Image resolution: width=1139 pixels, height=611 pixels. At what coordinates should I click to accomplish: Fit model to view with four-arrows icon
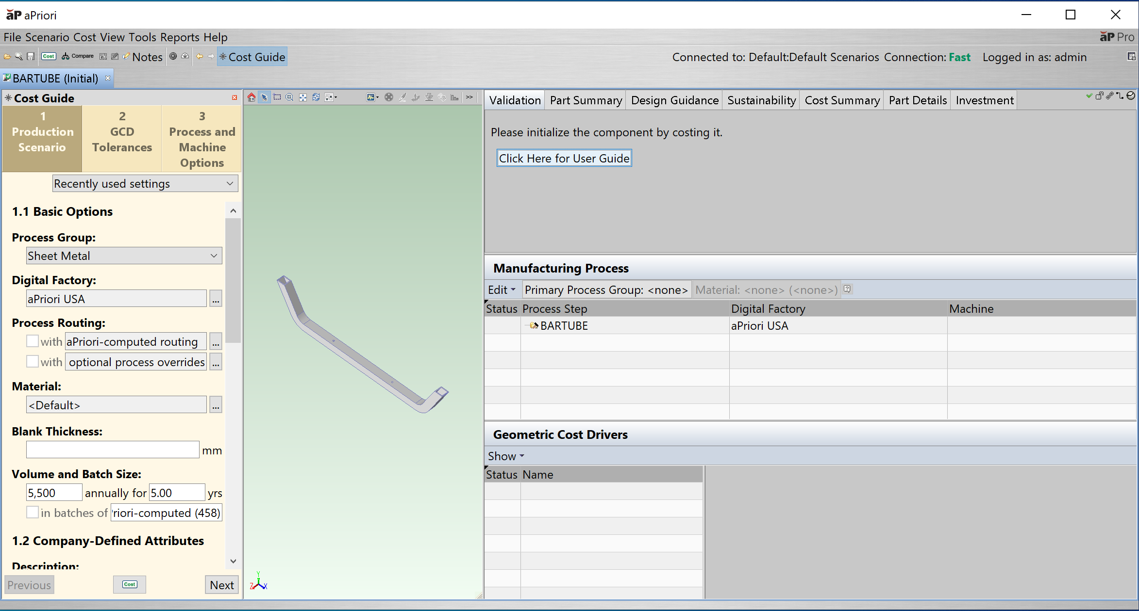click(x=303, y=97)
